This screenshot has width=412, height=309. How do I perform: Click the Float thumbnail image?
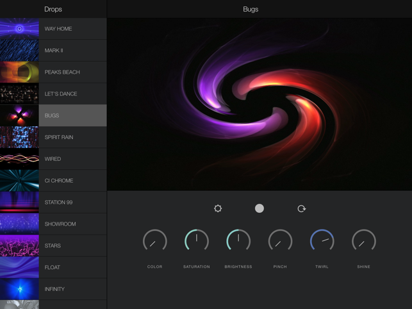tap(19, 267)
